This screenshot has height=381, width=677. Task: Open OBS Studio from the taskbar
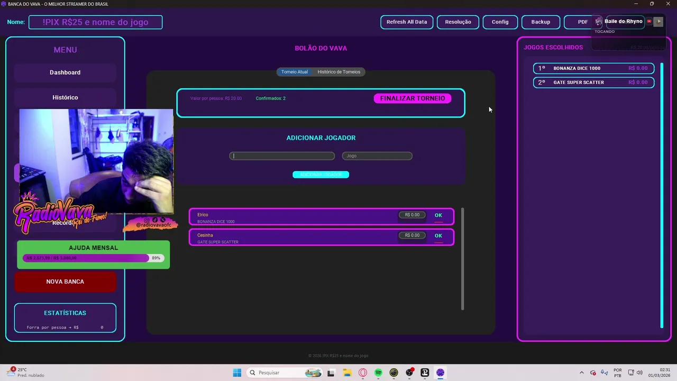tap(409, 373)
